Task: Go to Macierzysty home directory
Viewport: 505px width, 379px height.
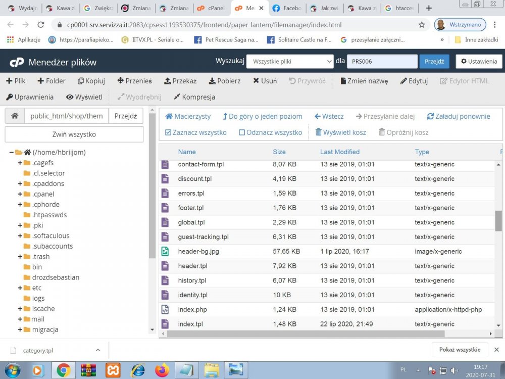Action: [x=188, y=116]
